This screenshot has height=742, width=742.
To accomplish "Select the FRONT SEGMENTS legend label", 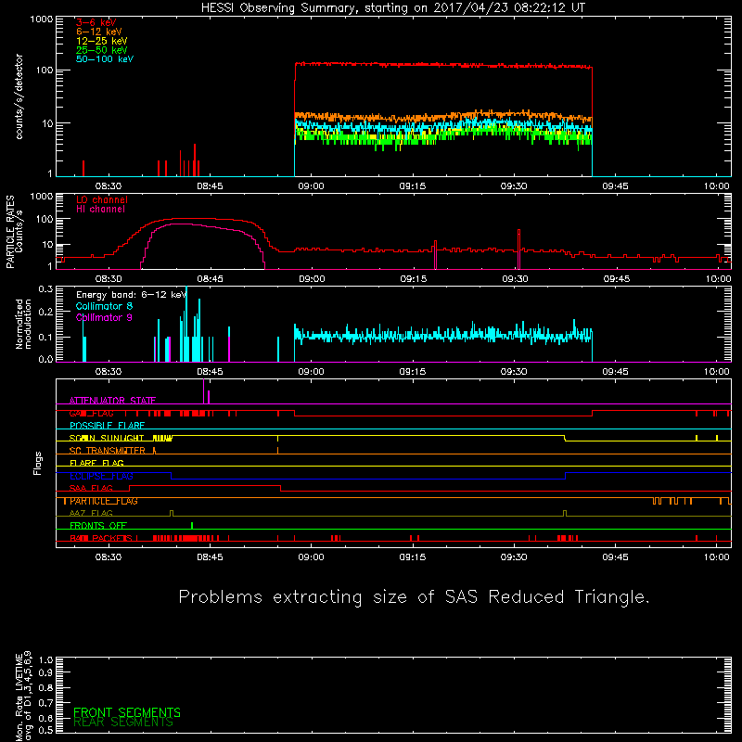I will click(x=127, y=712).
